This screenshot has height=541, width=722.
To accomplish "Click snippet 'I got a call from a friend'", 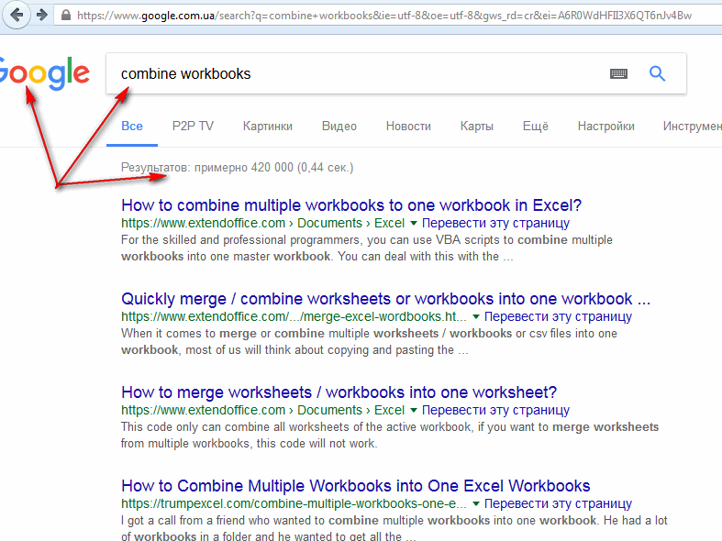I will [x=394, y=528].
